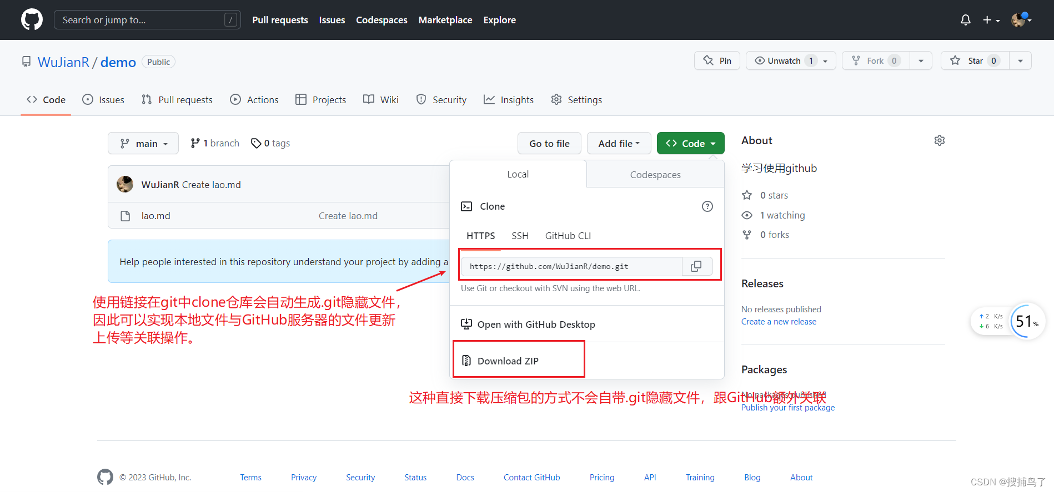Open the GitHub home logo in header

32,20
